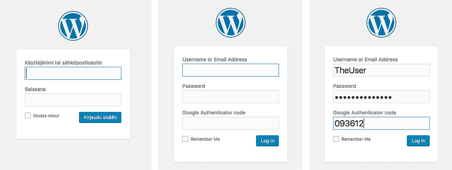Check Remember Me under the 093612 code field
This screenshot has width=452, height=170.
(336, 139)
